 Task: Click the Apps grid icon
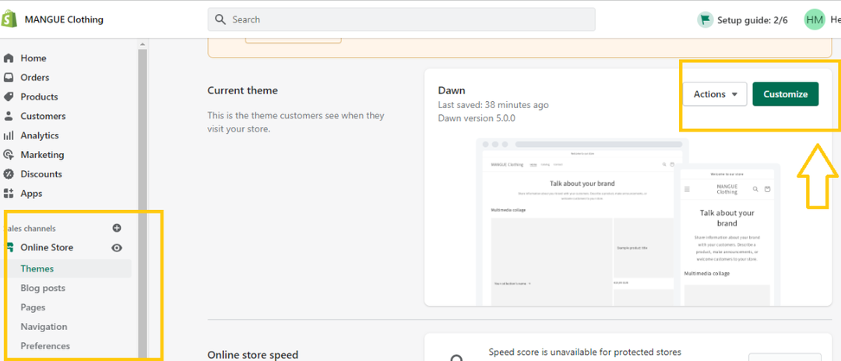coord(9,194)
